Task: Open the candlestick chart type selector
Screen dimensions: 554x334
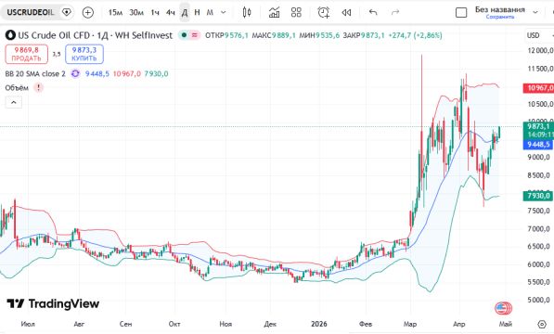Action: [x=247, y=12]
